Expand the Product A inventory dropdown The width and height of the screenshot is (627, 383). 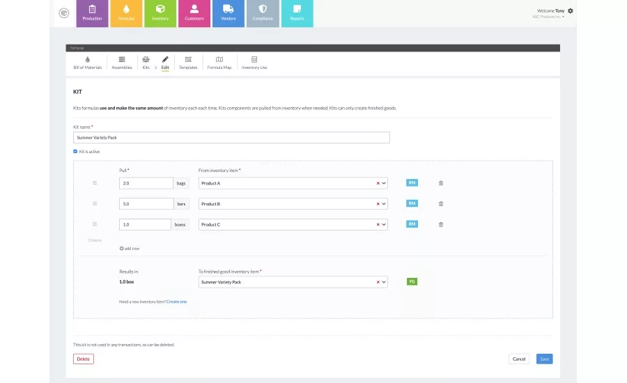pyautogui.click(x=384, y=183)
